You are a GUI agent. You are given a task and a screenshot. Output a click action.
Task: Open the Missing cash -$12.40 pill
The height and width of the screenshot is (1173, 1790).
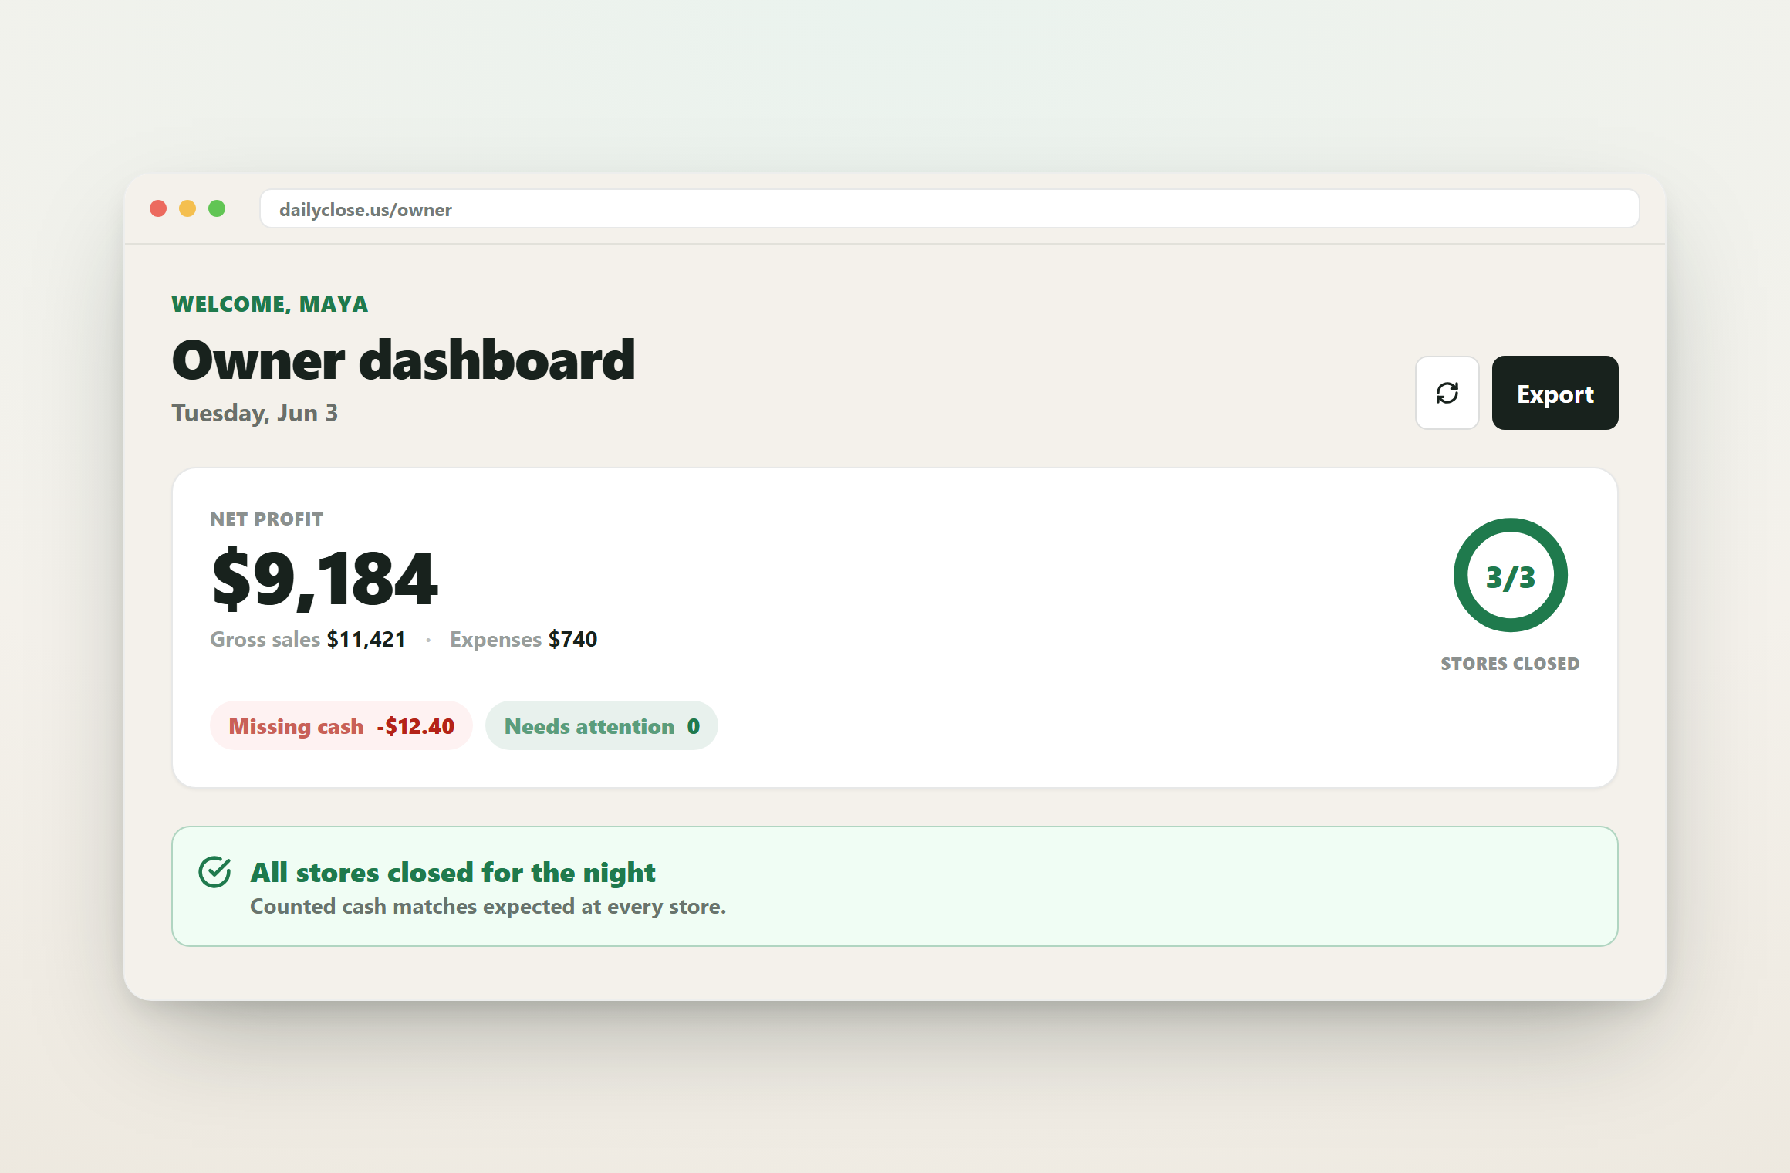tap(341, 725)
